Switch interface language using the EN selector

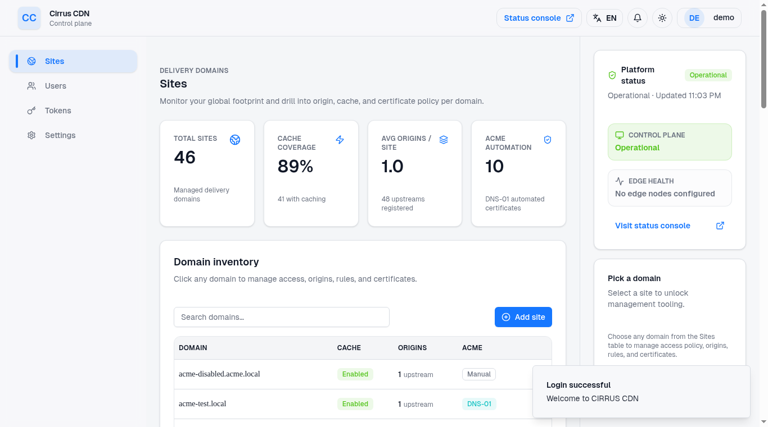pos(604,17)
